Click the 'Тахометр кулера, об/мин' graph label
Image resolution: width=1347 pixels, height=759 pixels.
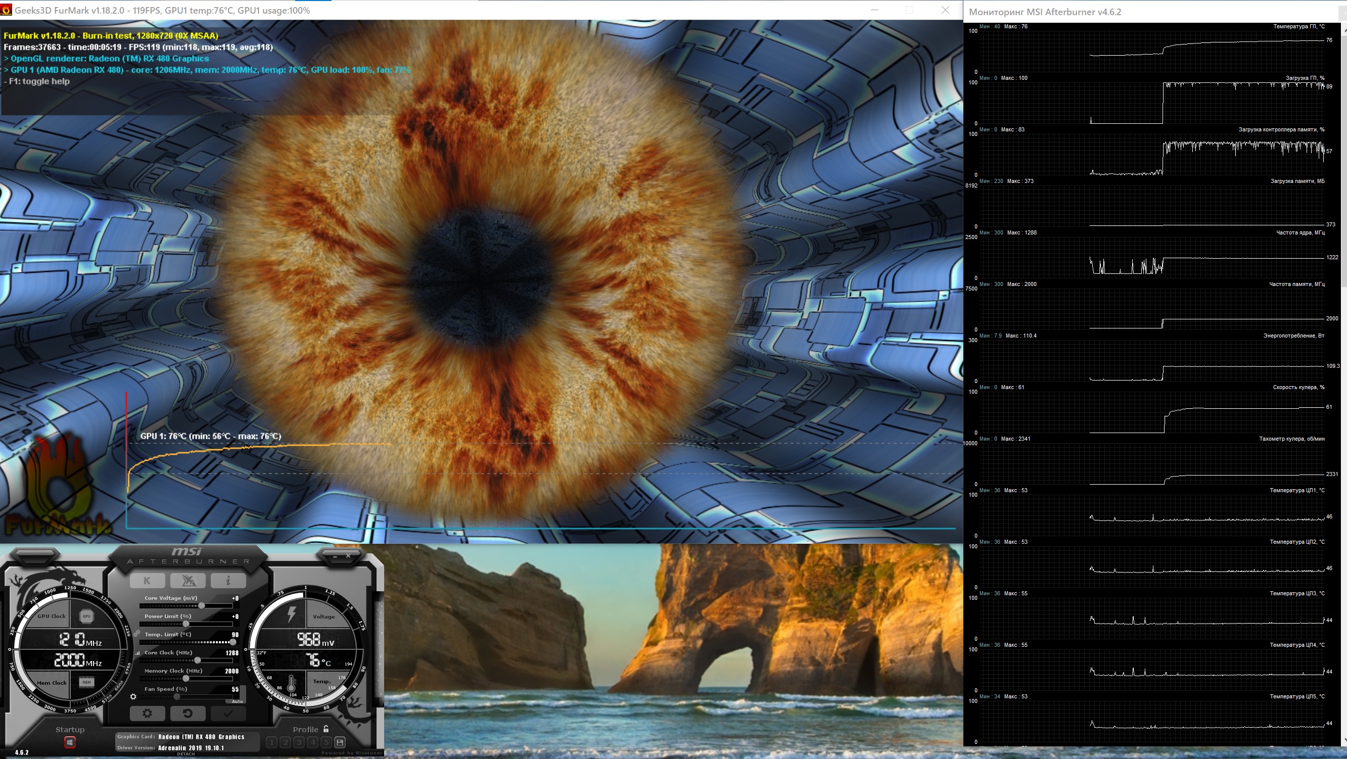1291,439
